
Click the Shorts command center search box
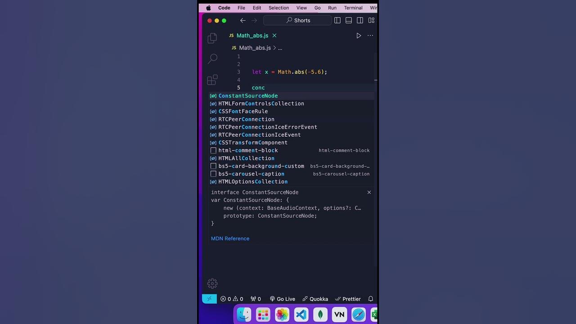pos(297,20)
